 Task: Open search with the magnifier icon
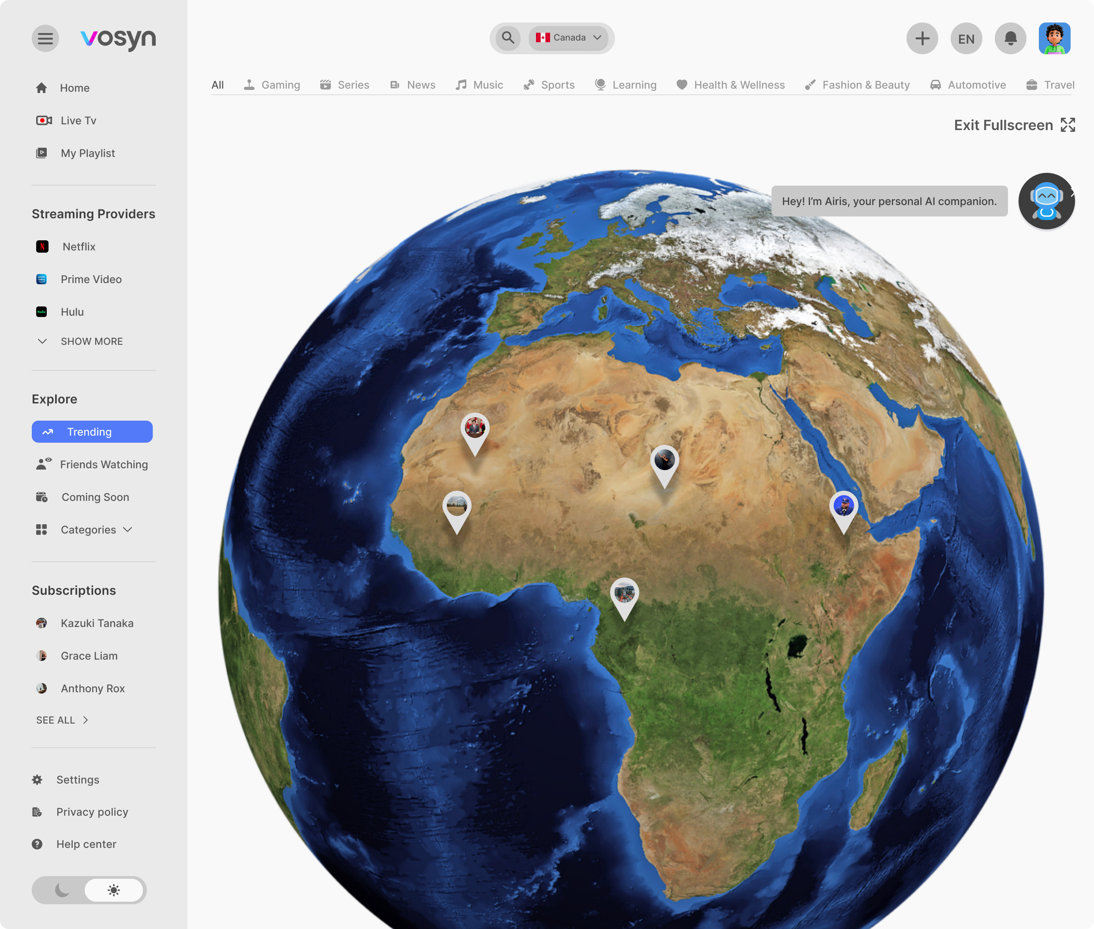[507, 38]
